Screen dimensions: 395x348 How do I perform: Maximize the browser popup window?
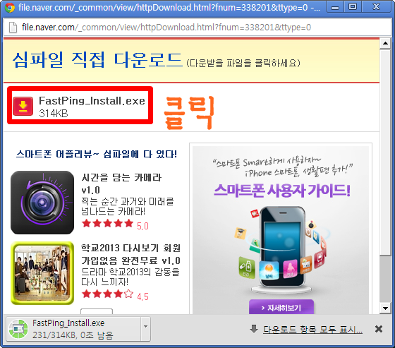pos(353,6)
